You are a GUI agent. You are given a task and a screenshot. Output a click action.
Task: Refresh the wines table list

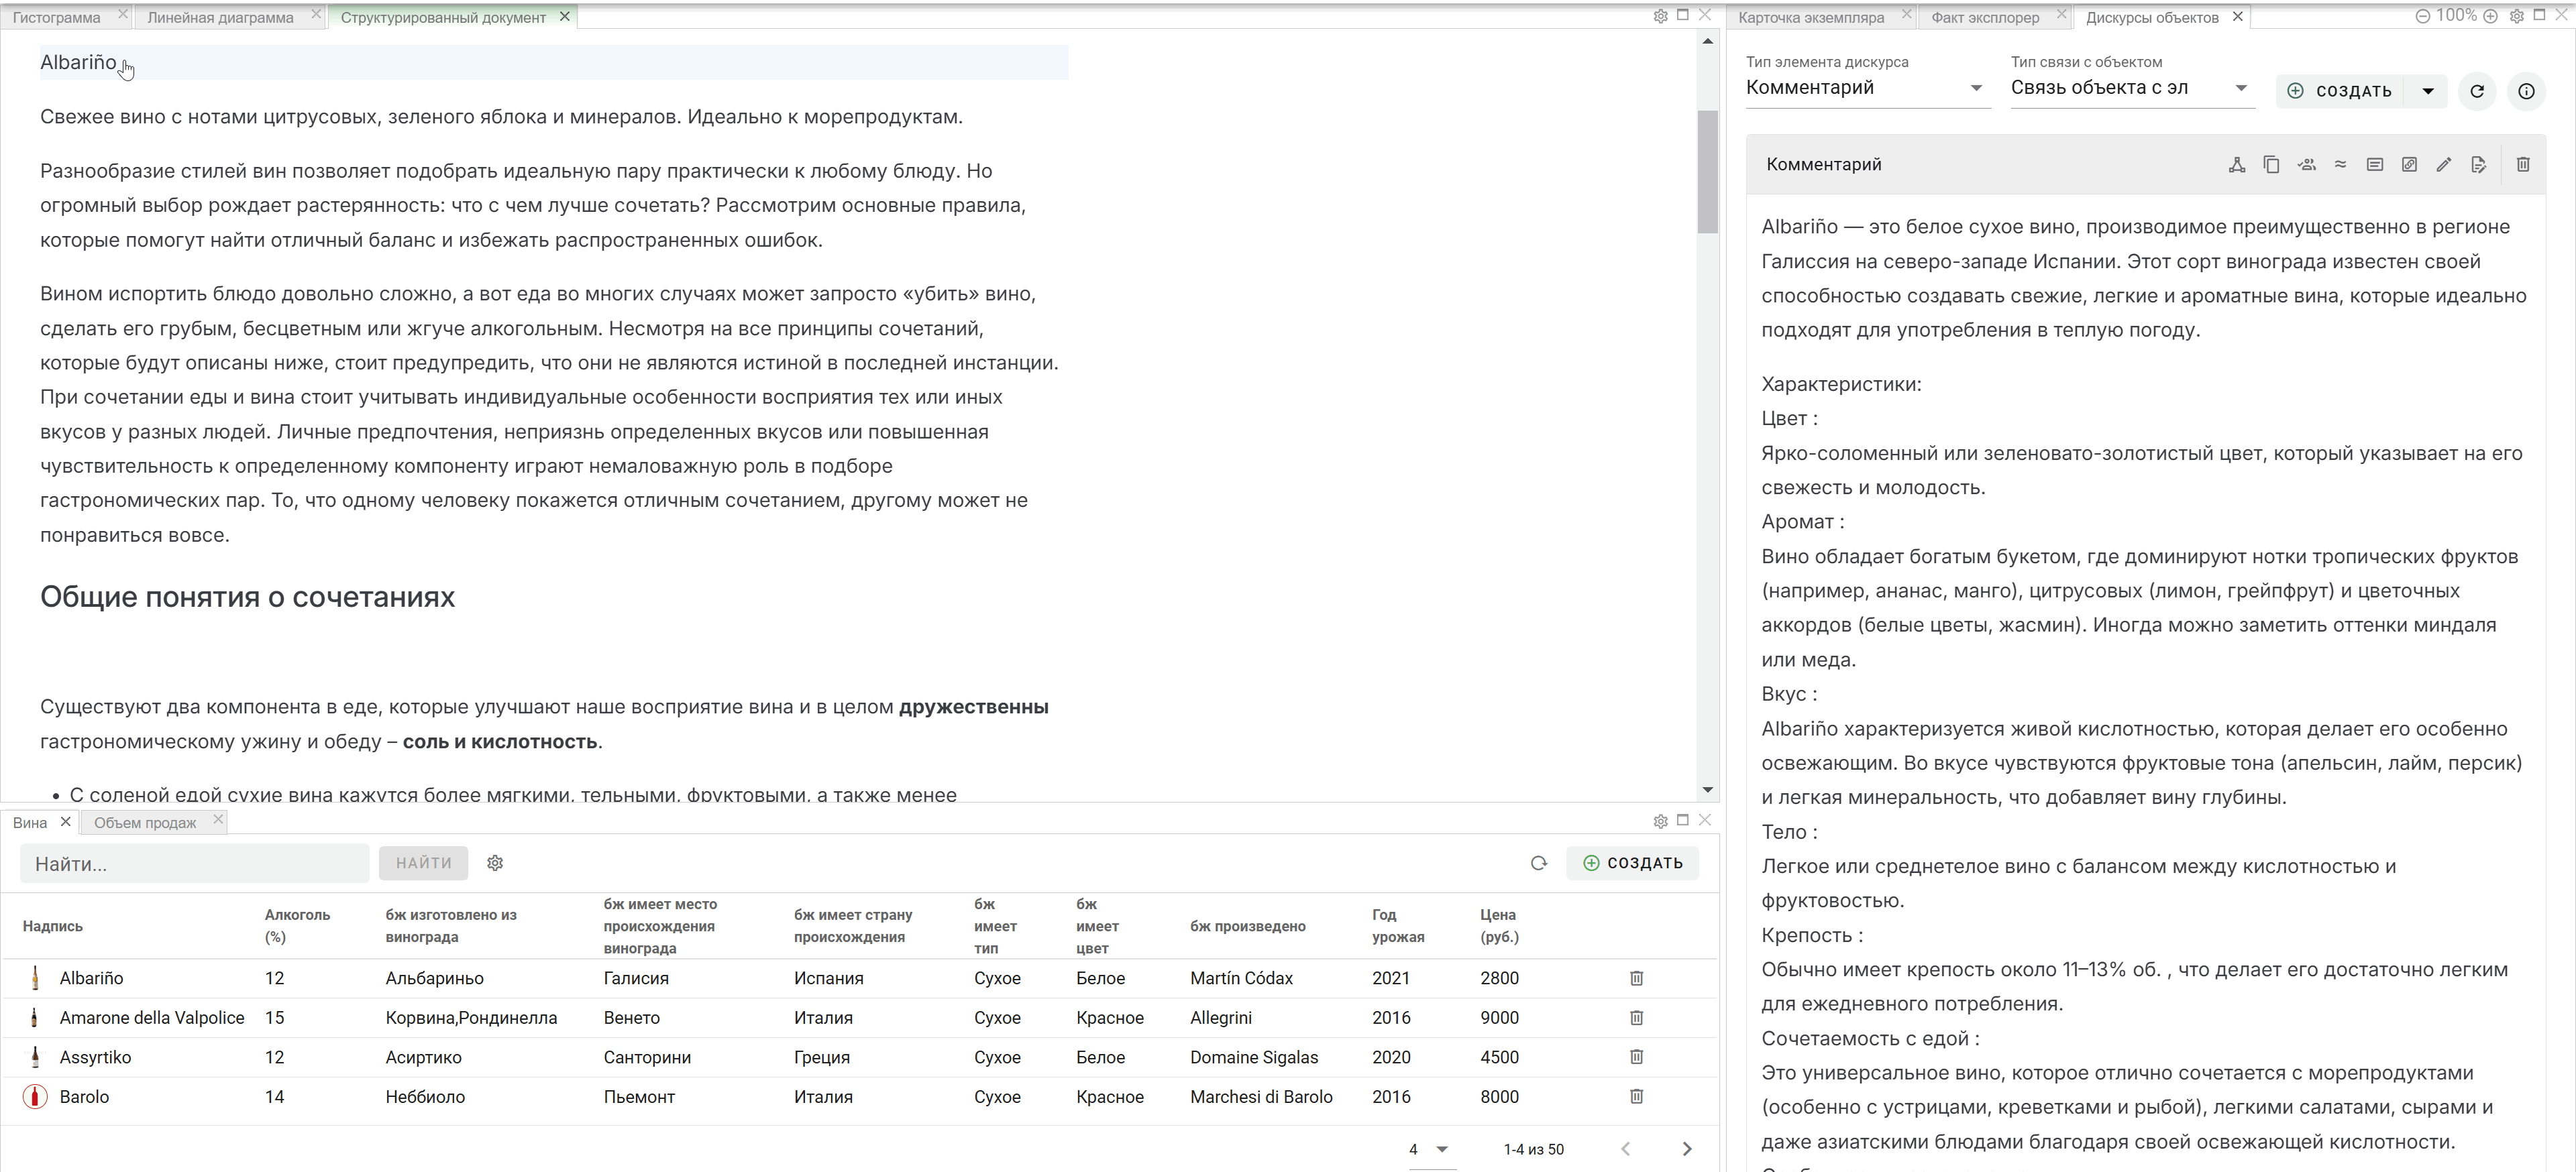click(x=1539, y=864)
